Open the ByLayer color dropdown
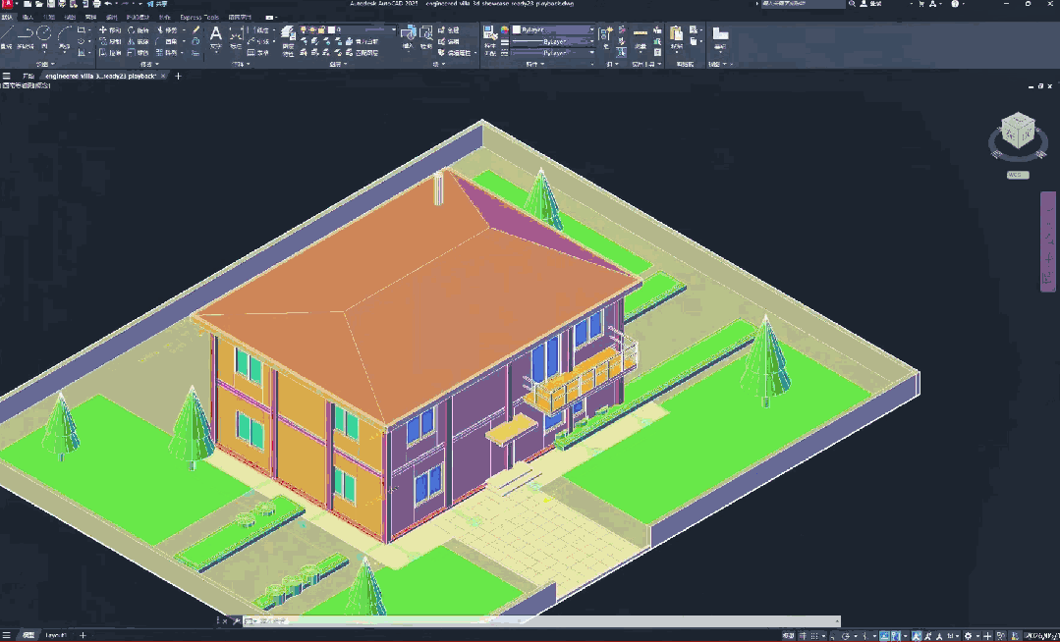This screenshot has width=1060, height=642. point(553,29)
